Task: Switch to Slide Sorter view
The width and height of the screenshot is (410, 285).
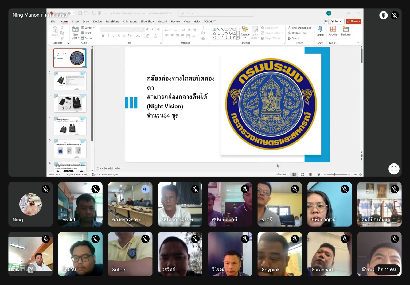Action: [x=302, y=174]
